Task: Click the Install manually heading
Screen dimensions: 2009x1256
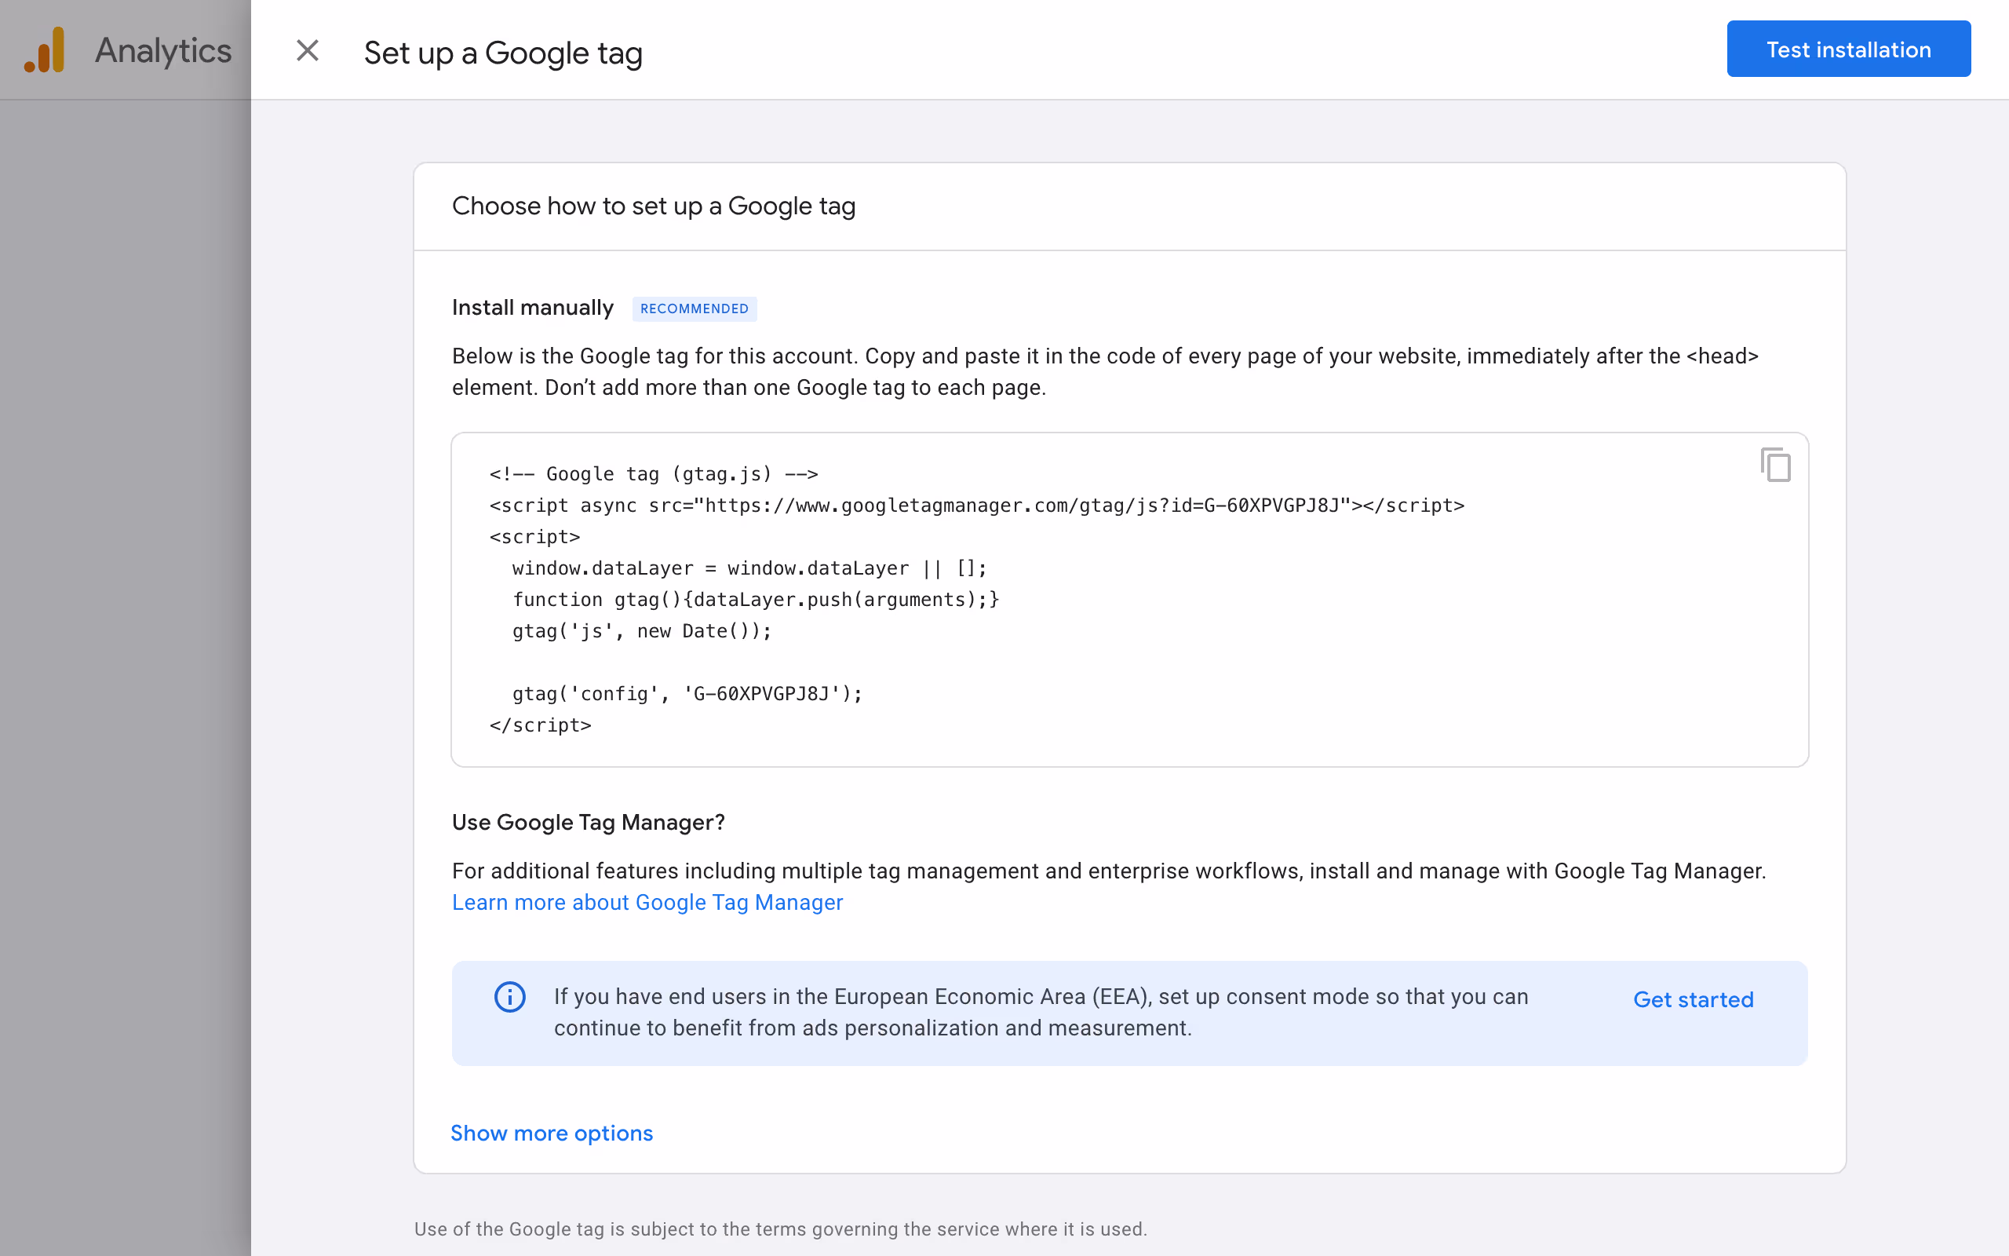Action: [x=532, y=308]
